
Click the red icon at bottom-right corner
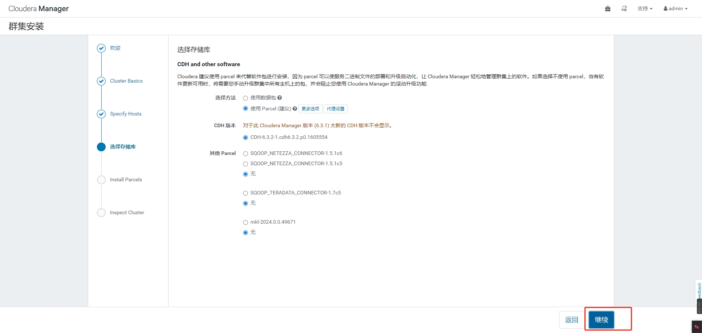[697, 327]
